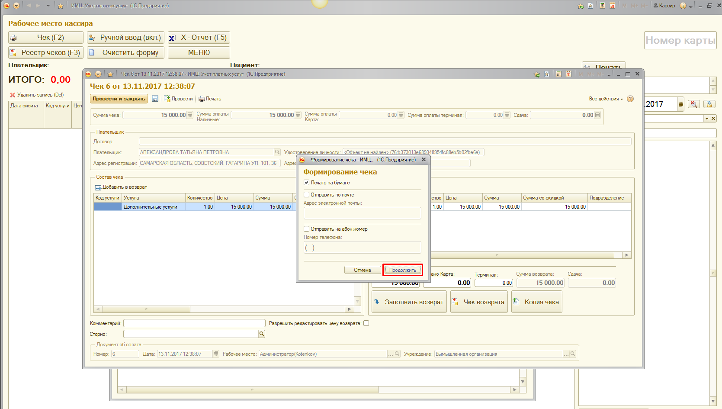Click Провести command in check toolbar

tap(178, 99)
